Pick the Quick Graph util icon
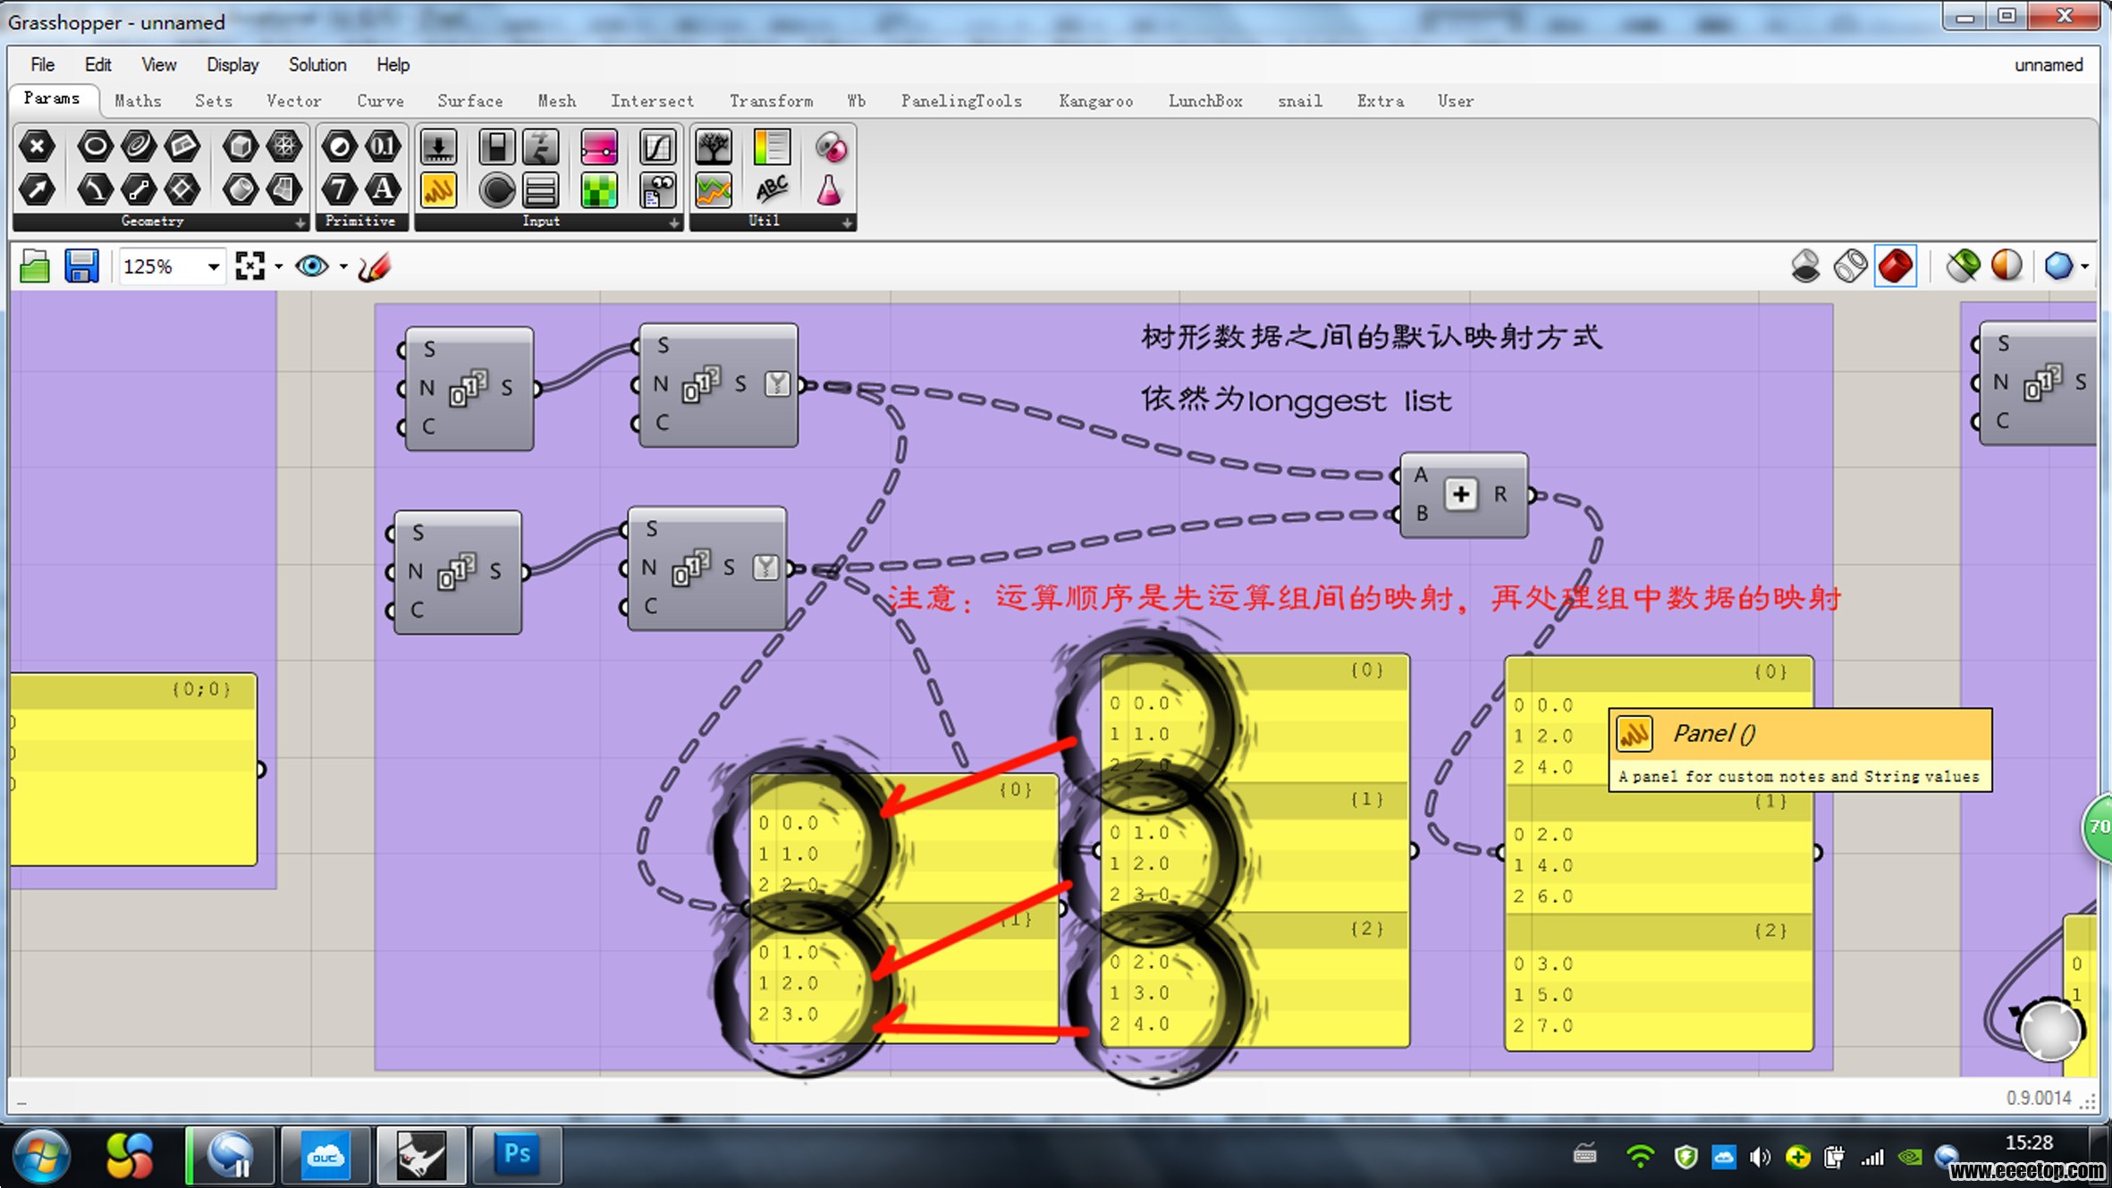 coord(714,190)
